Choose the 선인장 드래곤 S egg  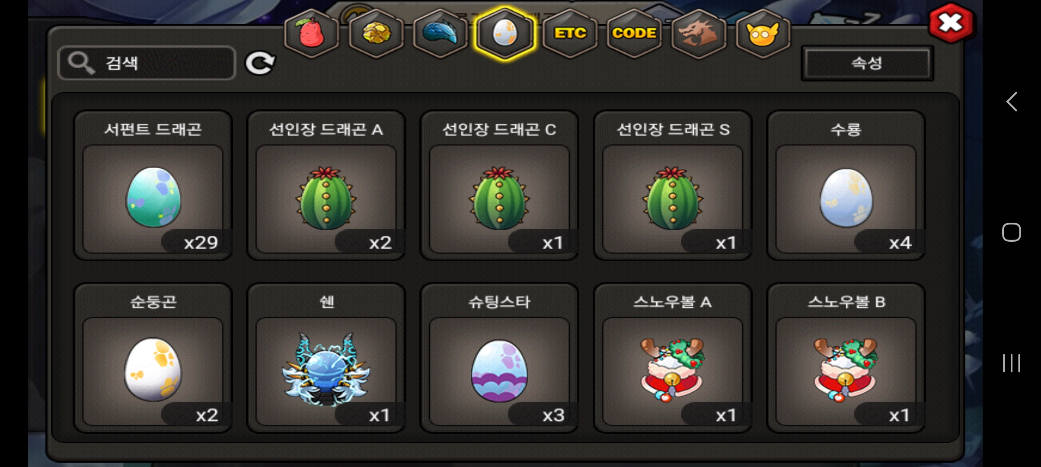point(673,186)
